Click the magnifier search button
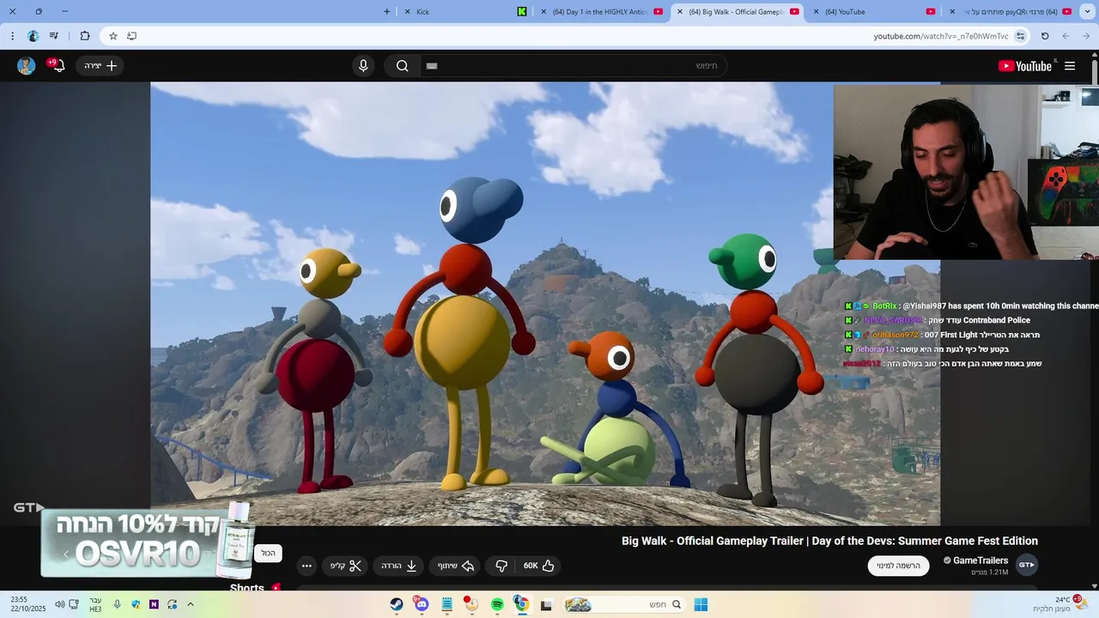The width and height of the screenshot is (1099, 618). coord(402,66)
